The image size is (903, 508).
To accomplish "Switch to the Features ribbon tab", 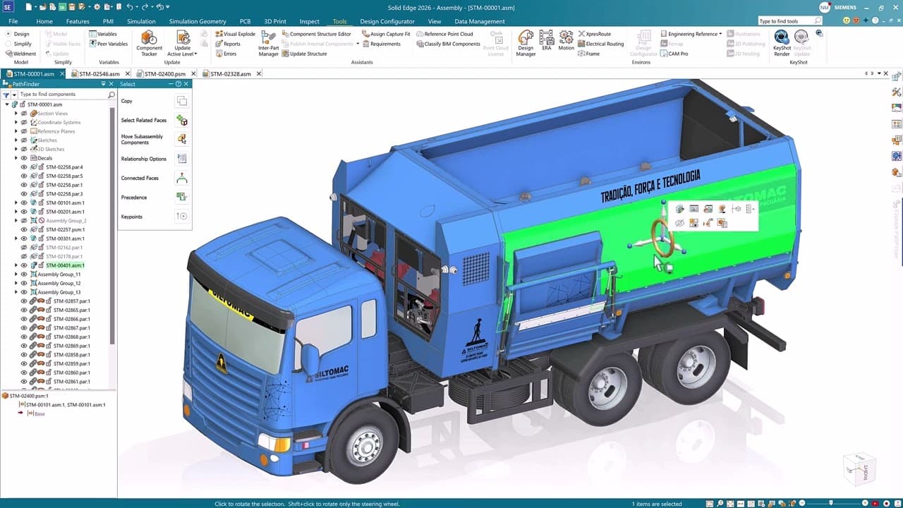I will pos(78,21).
